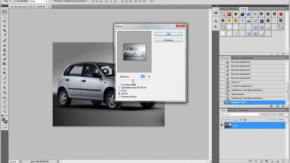Select the Eraser tool

(x=5, y=59)
